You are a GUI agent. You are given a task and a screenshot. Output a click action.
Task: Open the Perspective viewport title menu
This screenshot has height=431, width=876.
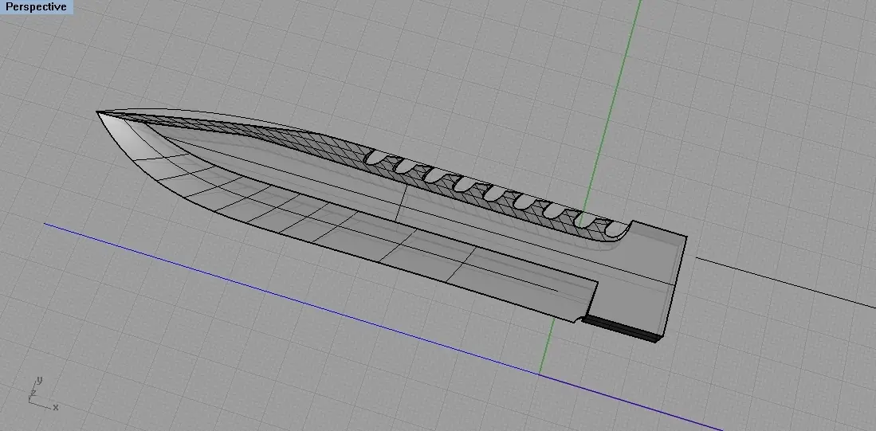(x=37, y=6)
